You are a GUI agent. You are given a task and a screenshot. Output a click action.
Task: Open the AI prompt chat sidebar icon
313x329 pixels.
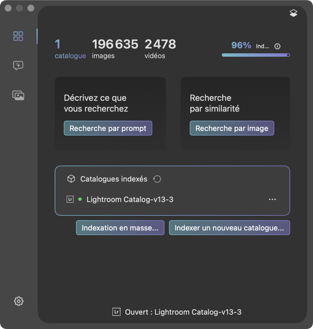pyautogui.click(x=18, y=65)
